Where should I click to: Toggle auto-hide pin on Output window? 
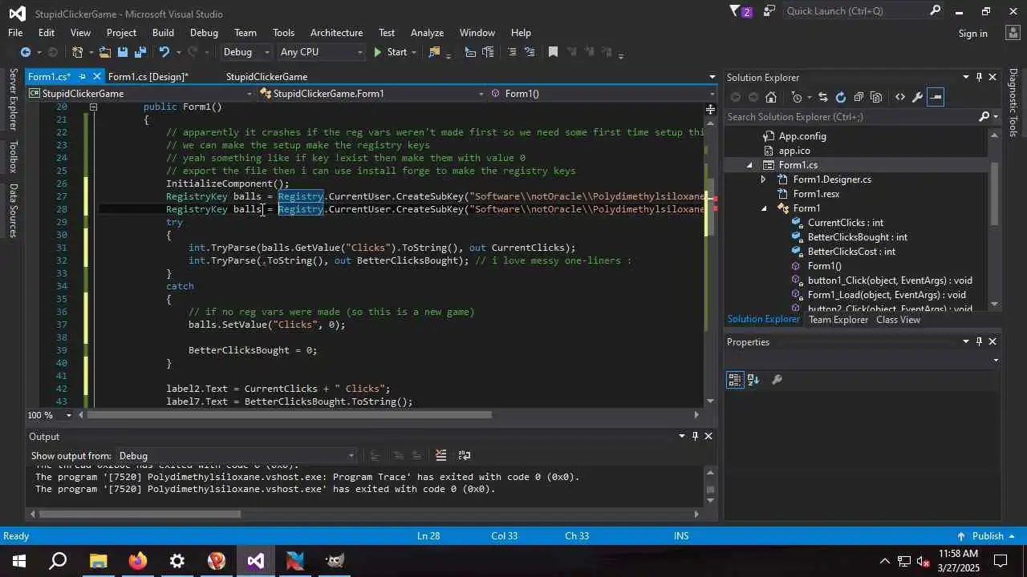click(x=695, y=436)
